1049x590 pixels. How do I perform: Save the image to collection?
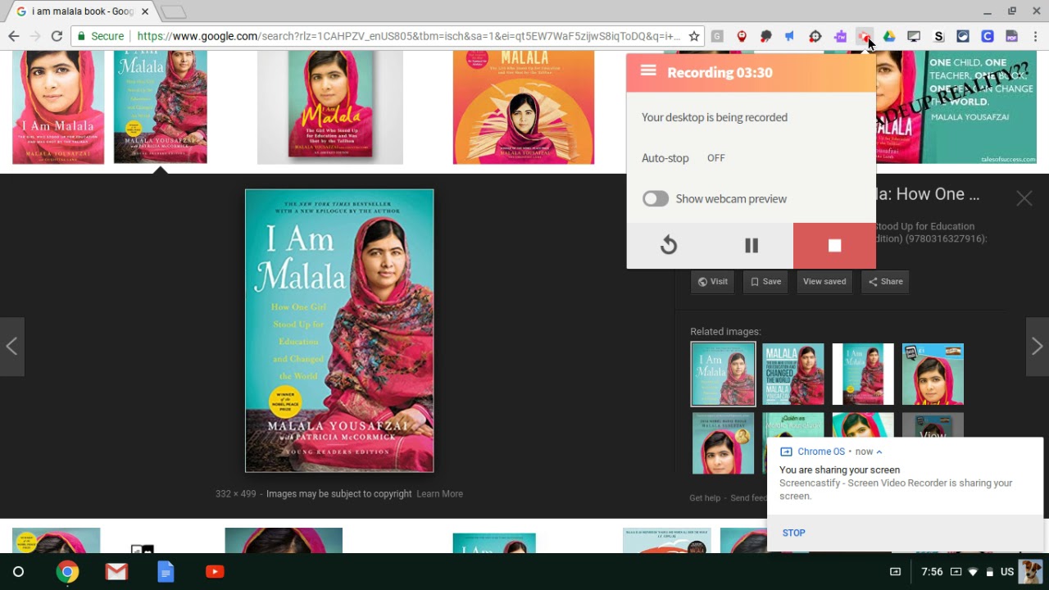[766, 281]
